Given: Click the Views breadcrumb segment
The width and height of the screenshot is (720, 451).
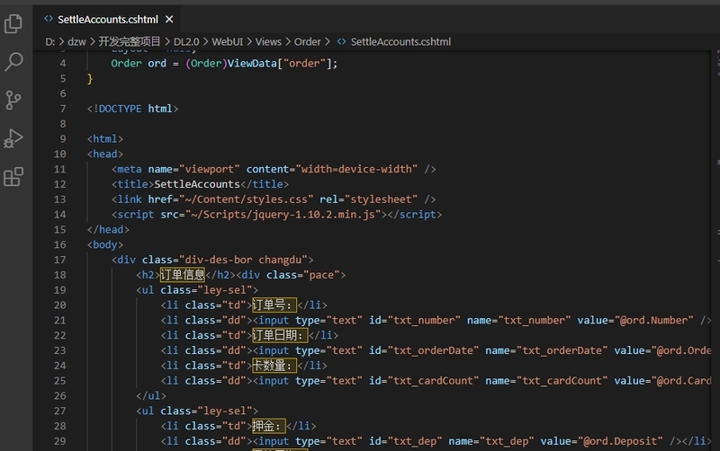Looking at the screenshot, I should 268,41.
